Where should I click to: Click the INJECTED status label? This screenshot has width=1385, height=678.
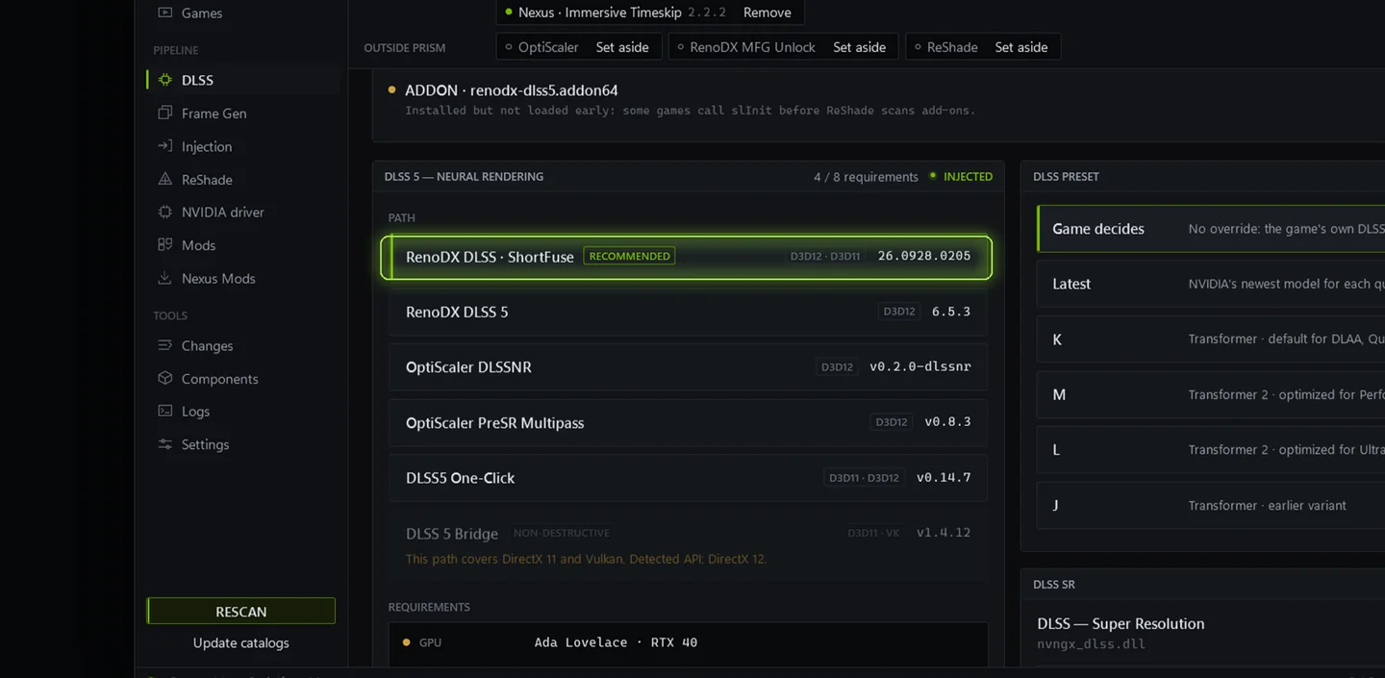968,177
